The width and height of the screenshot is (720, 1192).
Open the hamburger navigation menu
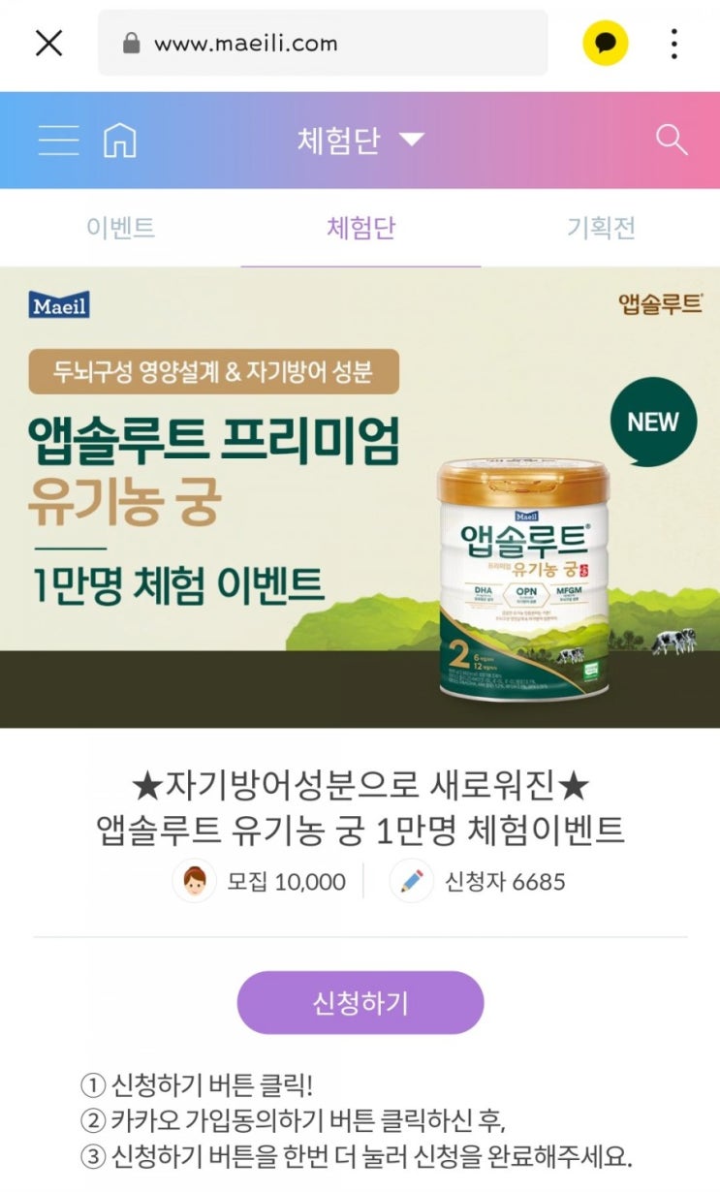[58, 141]
